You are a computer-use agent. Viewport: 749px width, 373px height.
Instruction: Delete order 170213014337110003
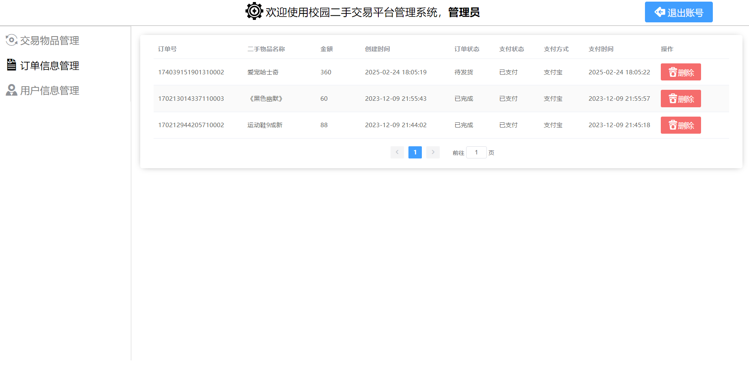pos(681,99)
